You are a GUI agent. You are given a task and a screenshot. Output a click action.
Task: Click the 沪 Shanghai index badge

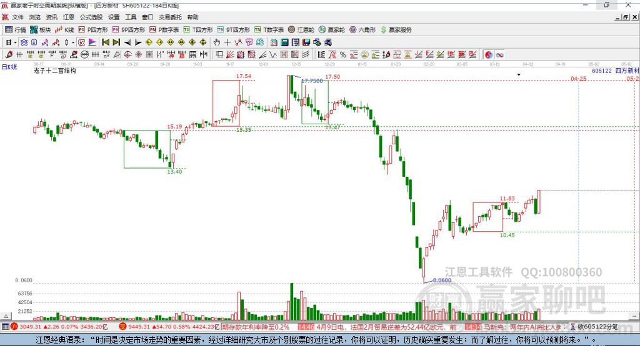(x=14, y=327)
